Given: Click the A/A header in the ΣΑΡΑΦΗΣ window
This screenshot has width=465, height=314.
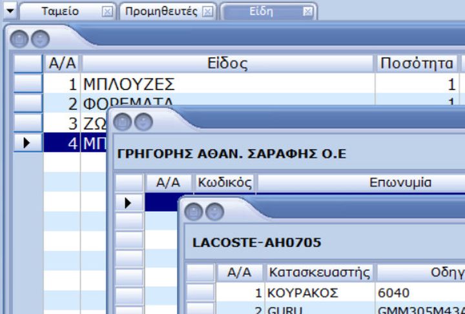Looking at the screenshot, I should (x=168, y=182).
